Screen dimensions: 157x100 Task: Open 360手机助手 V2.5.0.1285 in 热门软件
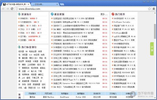click(x=124, y=18)
